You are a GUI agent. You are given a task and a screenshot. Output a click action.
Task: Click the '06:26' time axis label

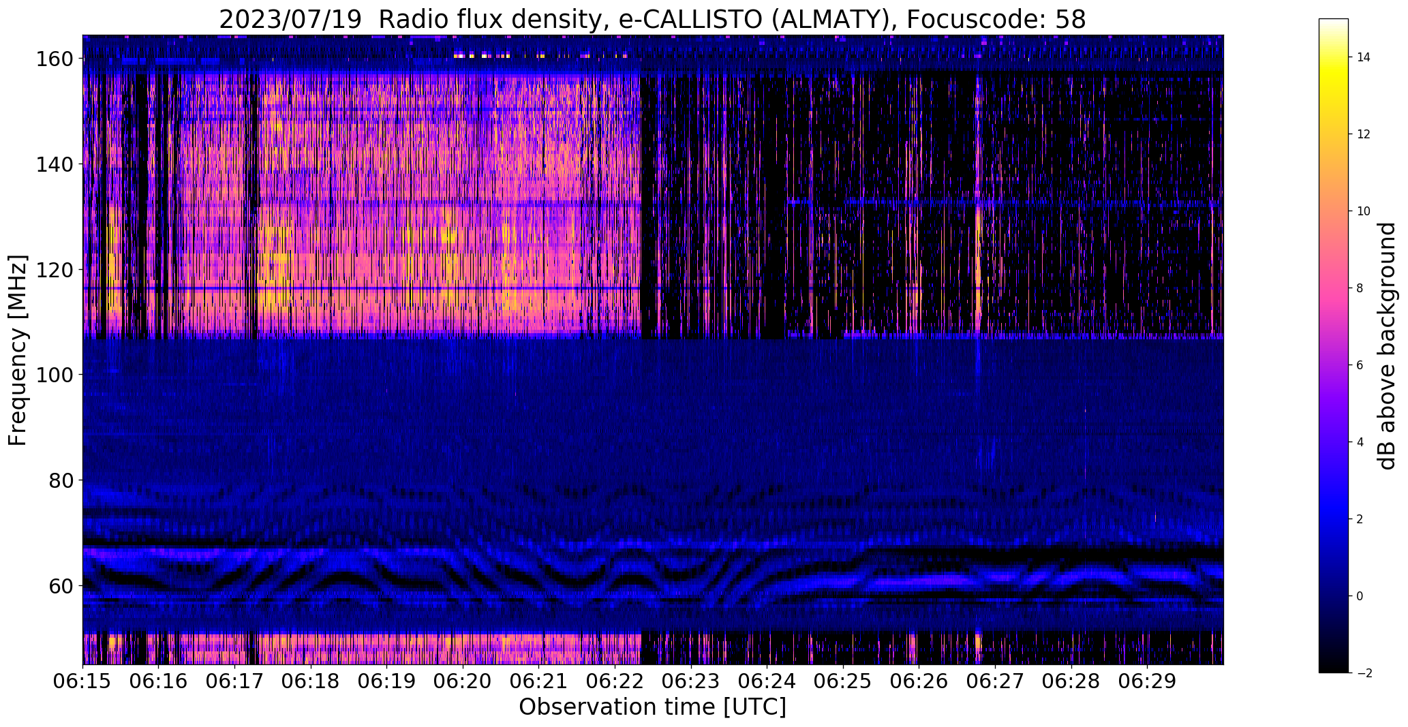919,682
